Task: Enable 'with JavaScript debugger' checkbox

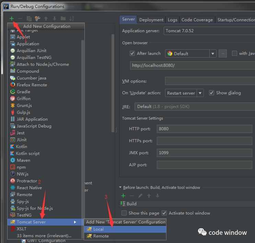Action: [x=234, y=53]
